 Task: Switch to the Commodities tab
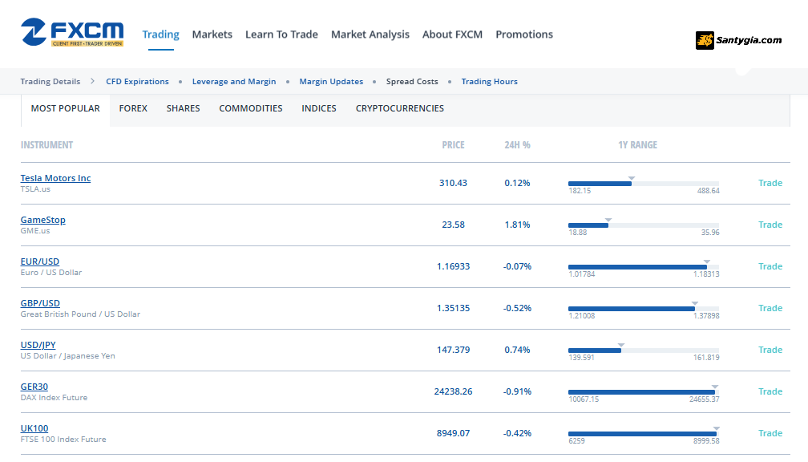coord(250,109)
